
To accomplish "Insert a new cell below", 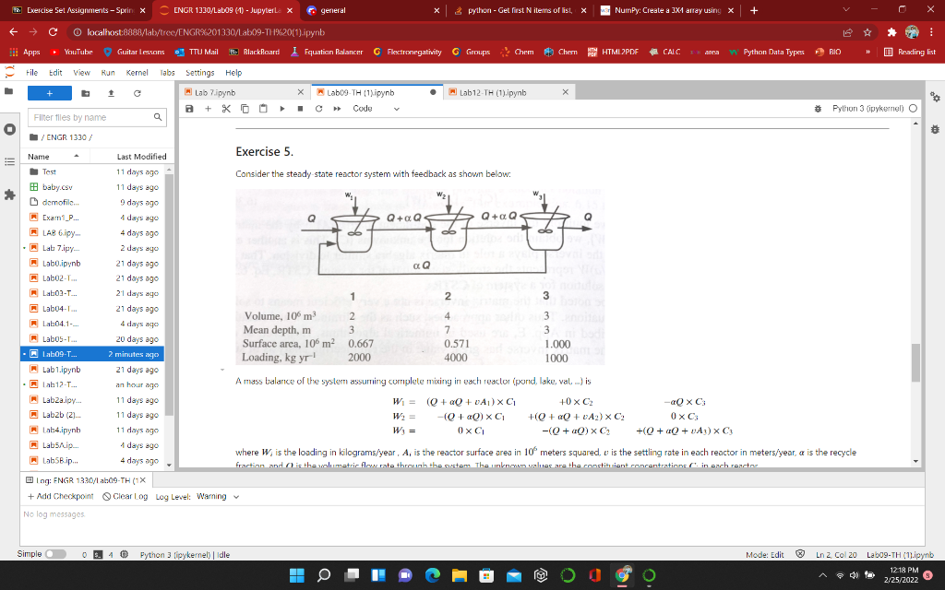I will point(208,108).
